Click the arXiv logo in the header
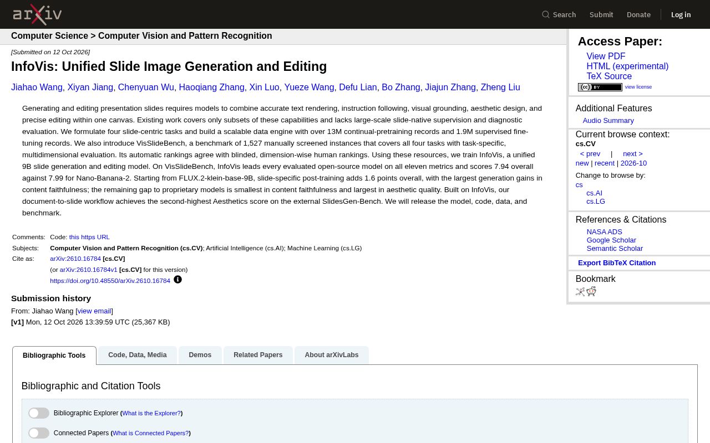 pos(37,14)
